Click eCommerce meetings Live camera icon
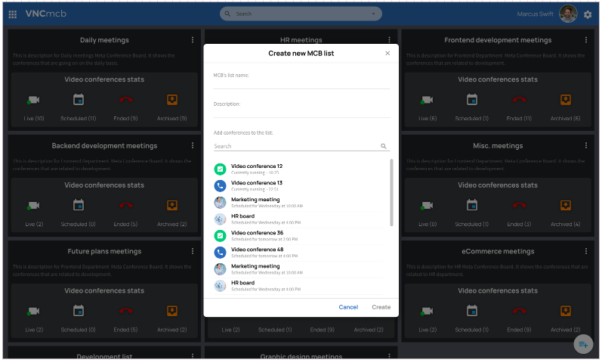 pos(427,311)
